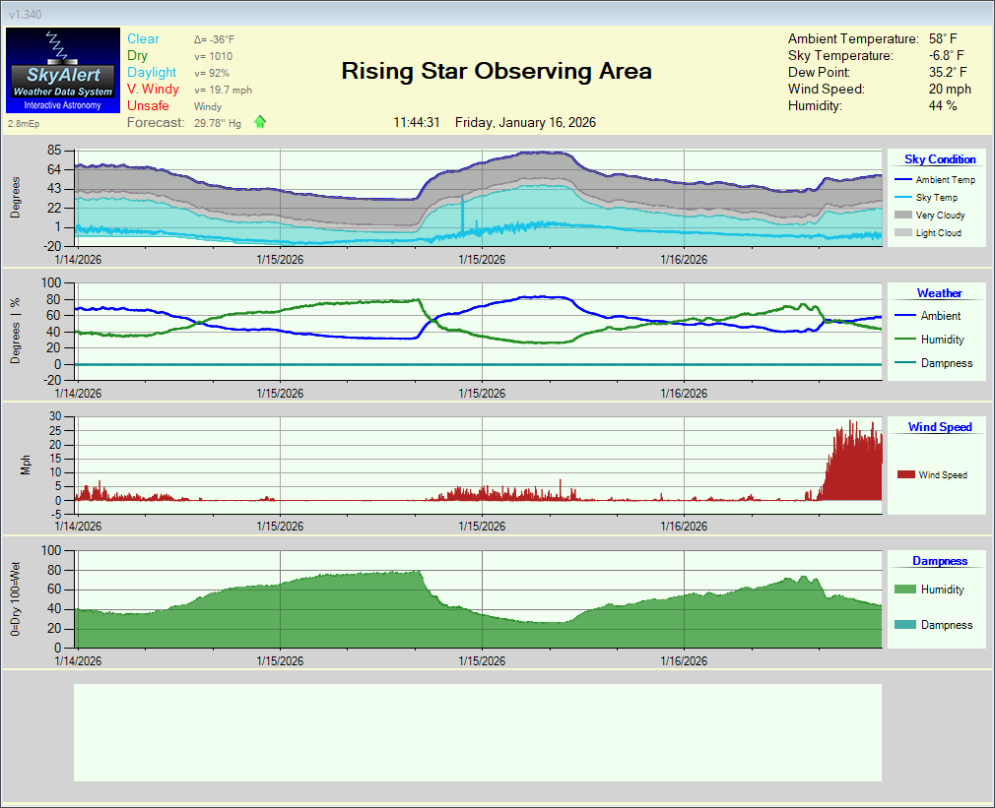Click the Humidity green line in Weather legend
Screen dimensions: 995x808
pos(904,340)
